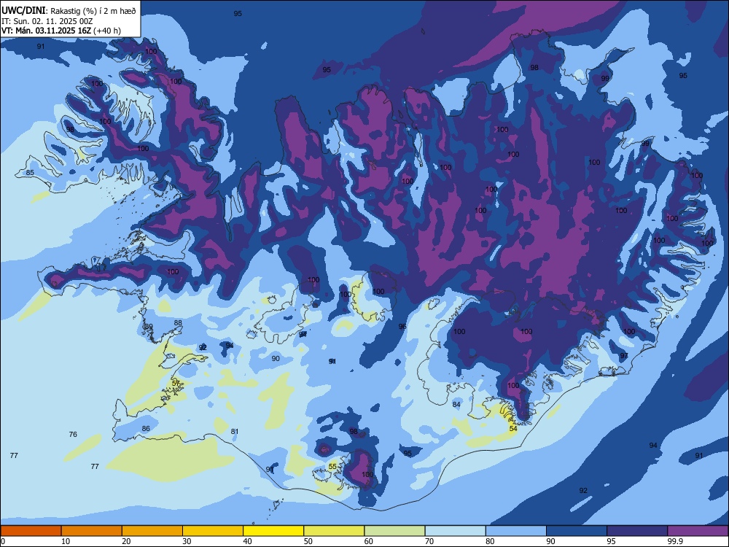Viewport: 729px width, 547px height.
Task: Click the '97' humidity value on the map
Action: (x=624, y=356)
